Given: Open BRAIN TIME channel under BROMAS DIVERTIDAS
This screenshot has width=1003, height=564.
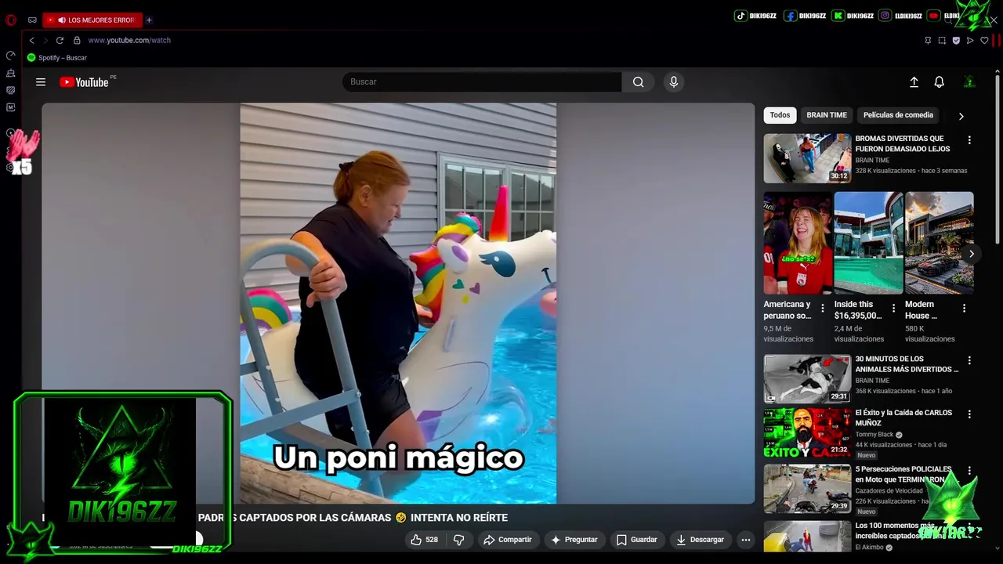Looking at the screenshot, I should coord(872,161).
